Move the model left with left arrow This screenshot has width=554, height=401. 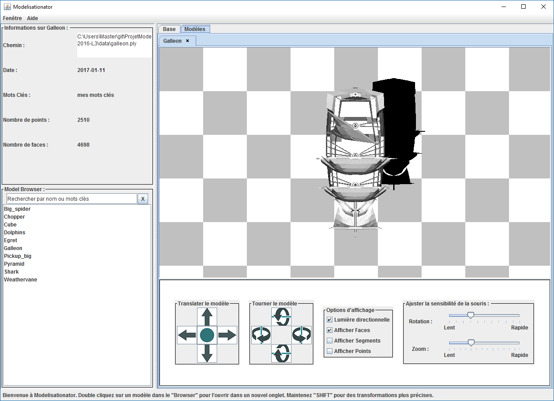pyautogui.click(x=187, y=335)
